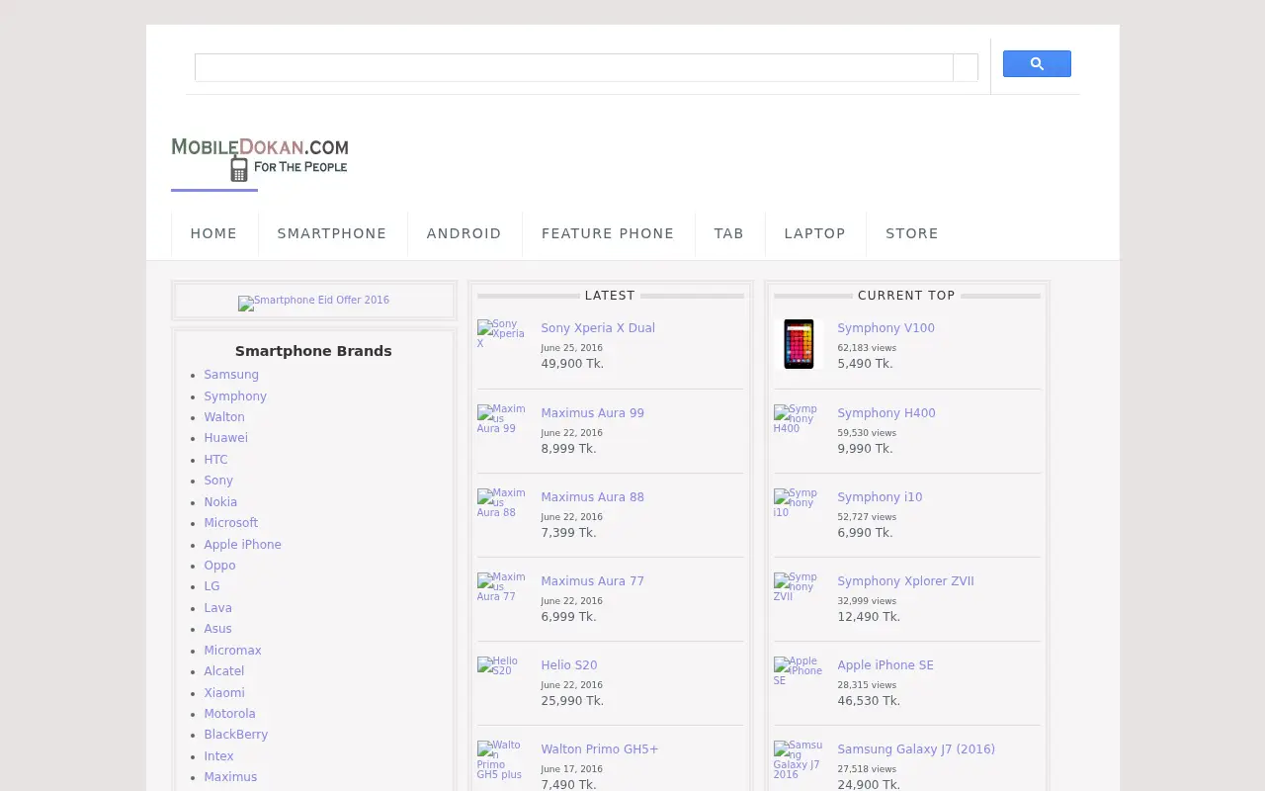The width and height of the screenshot is (1265, 791).
Task: Click the Symphony ZVII thumbnail image
Action: (797, 586)
